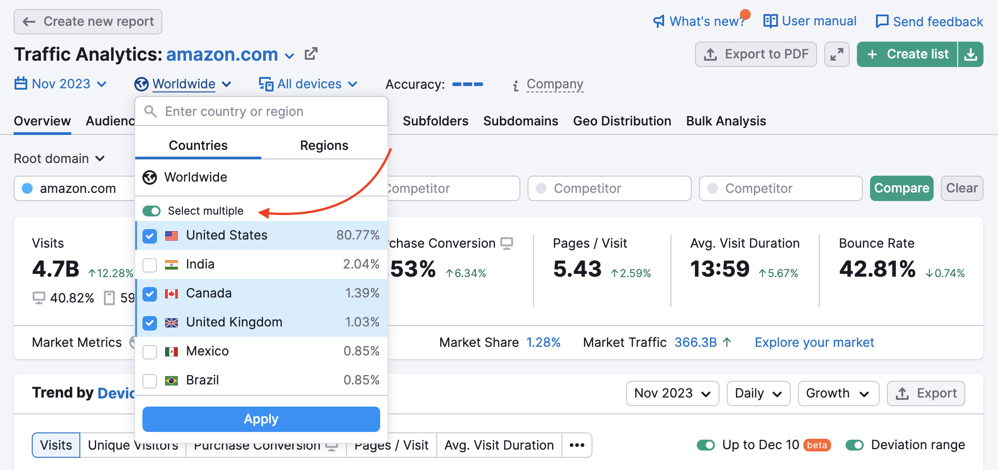Click the calendar icon beside Nov 2023
The width and height of the screenshot is (998, 470).
coord(21,83)
